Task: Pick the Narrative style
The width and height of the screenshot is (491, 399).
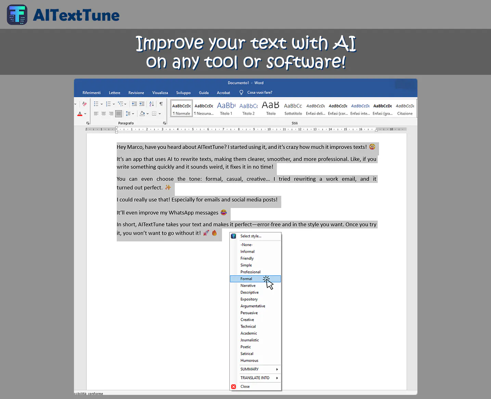Action: 256,286
